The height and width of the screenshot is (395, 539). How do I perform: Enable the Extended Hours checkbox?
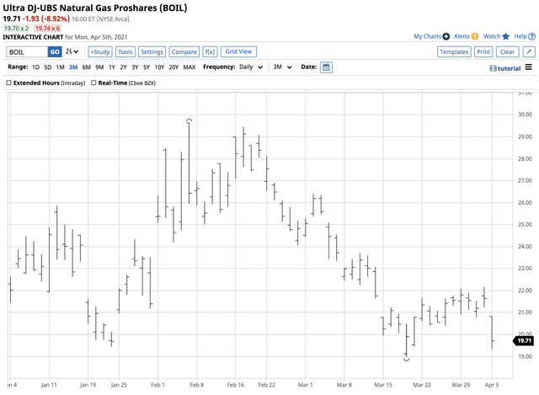9,83
